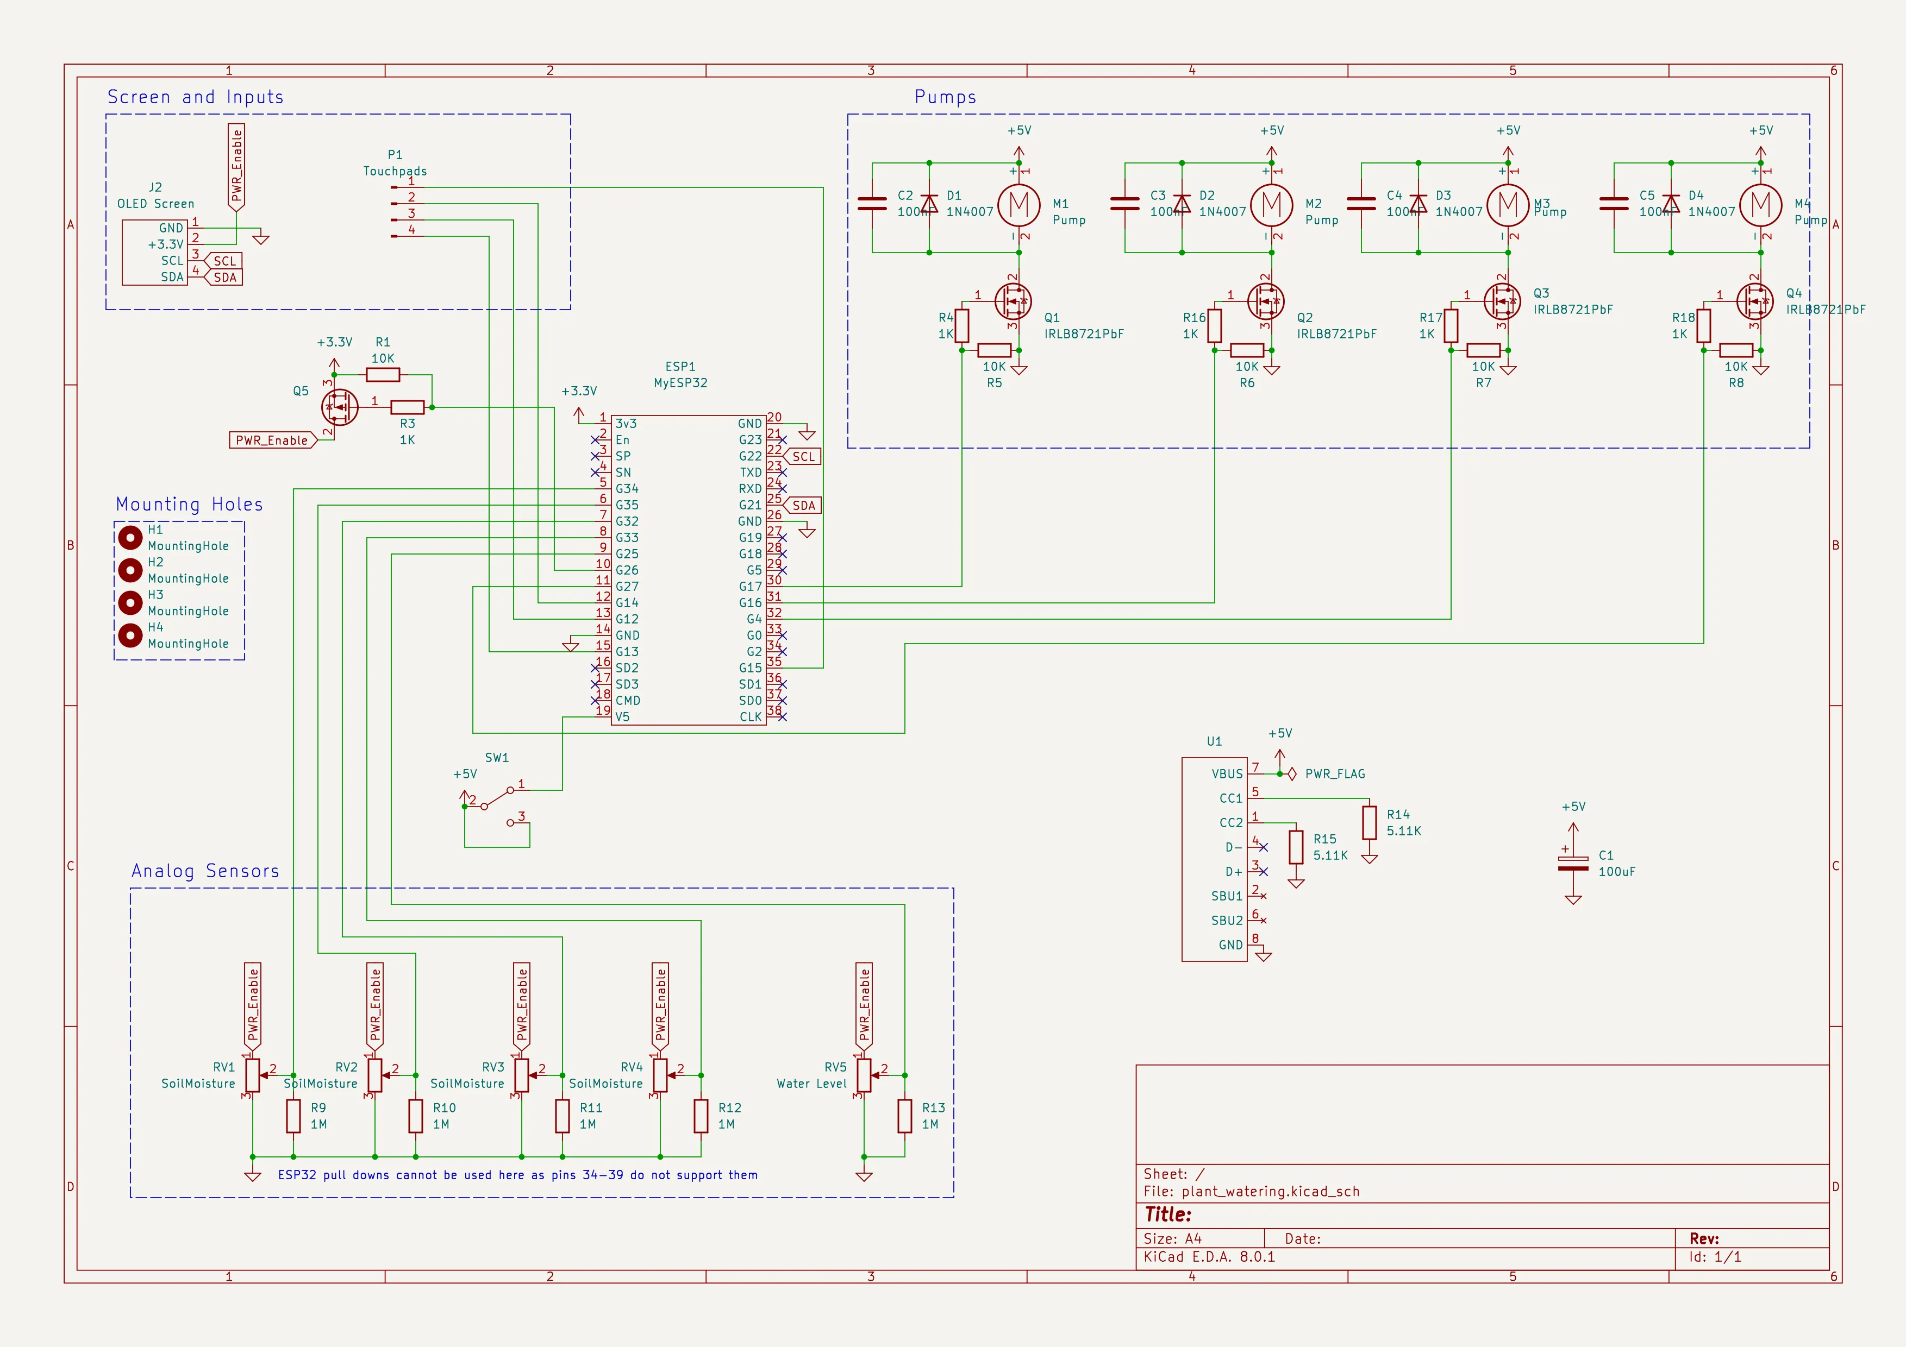Click the C1 100uF capacitor symbol

(x=1573, y=863)
